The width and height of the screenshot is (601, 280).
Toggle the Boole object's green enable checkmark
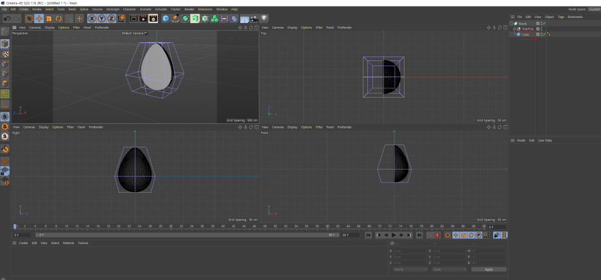click(x=543, y=23)
